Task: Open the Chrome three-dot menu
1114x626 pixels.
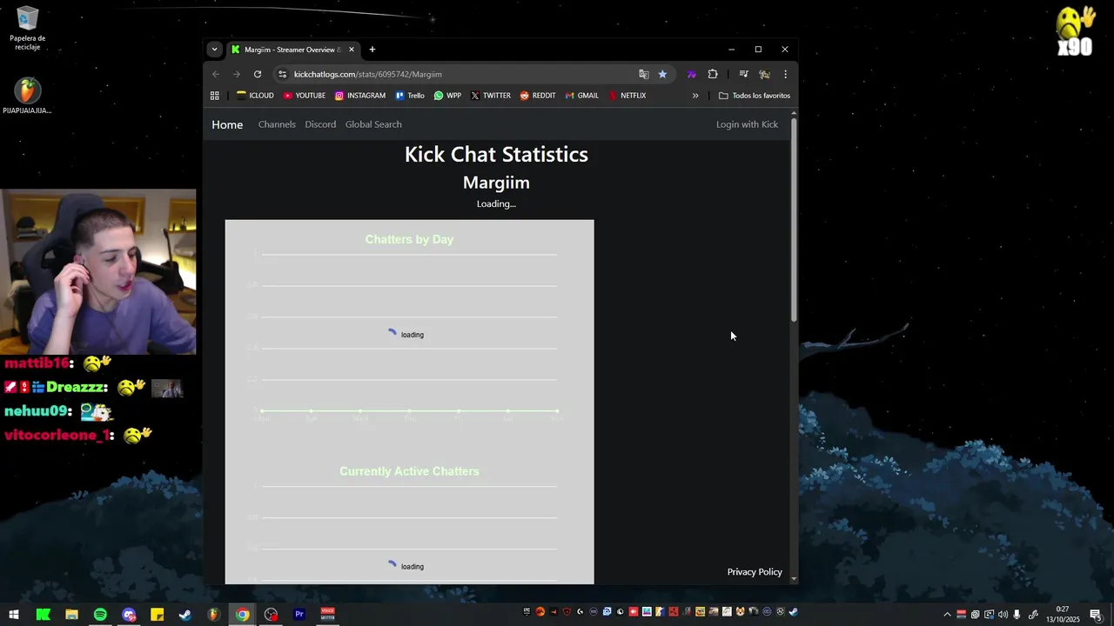Action: [785, 74]
